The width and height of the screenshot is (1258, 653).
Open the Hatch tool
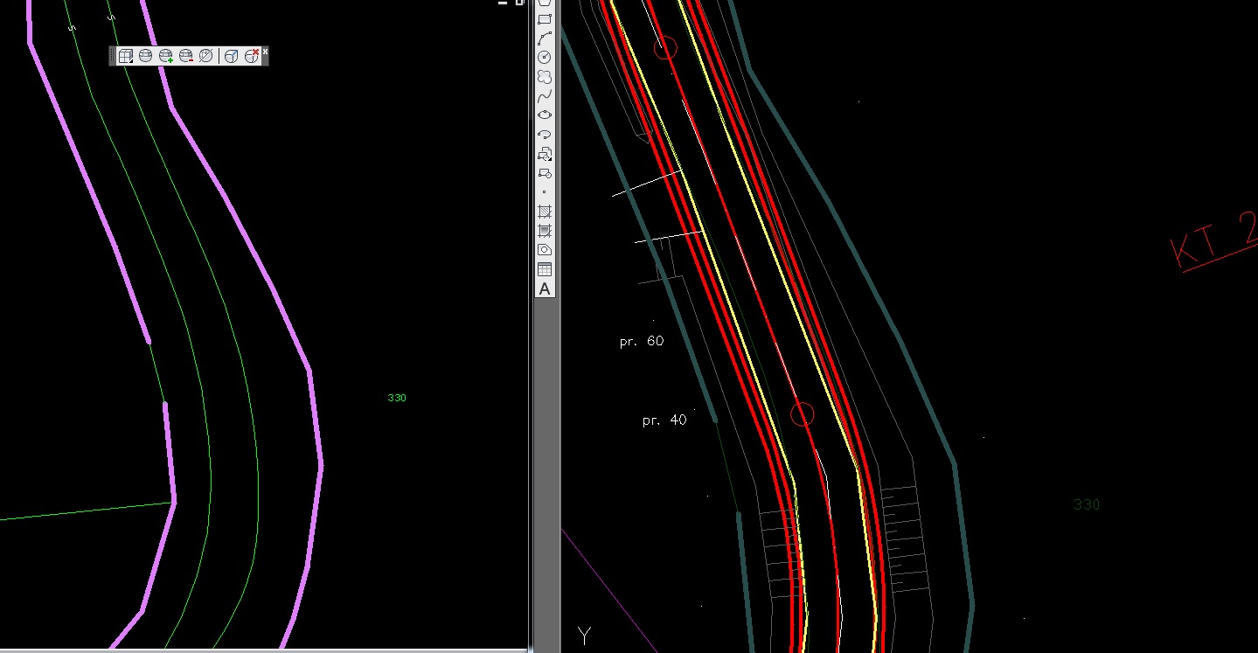pos(545,212)
